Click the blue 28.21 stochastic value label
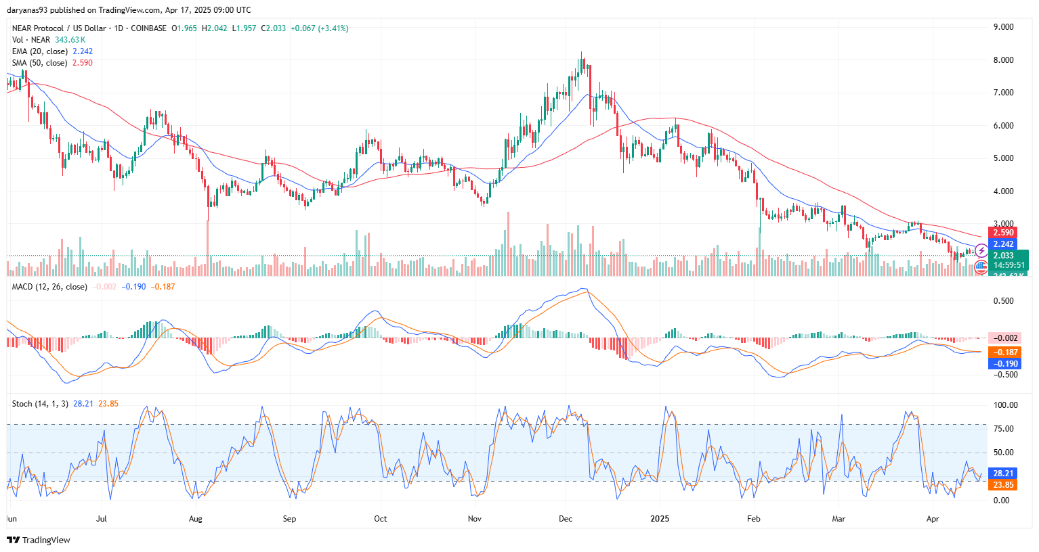The width and height of the screenshot is (1039, 552). [1002, 474]
